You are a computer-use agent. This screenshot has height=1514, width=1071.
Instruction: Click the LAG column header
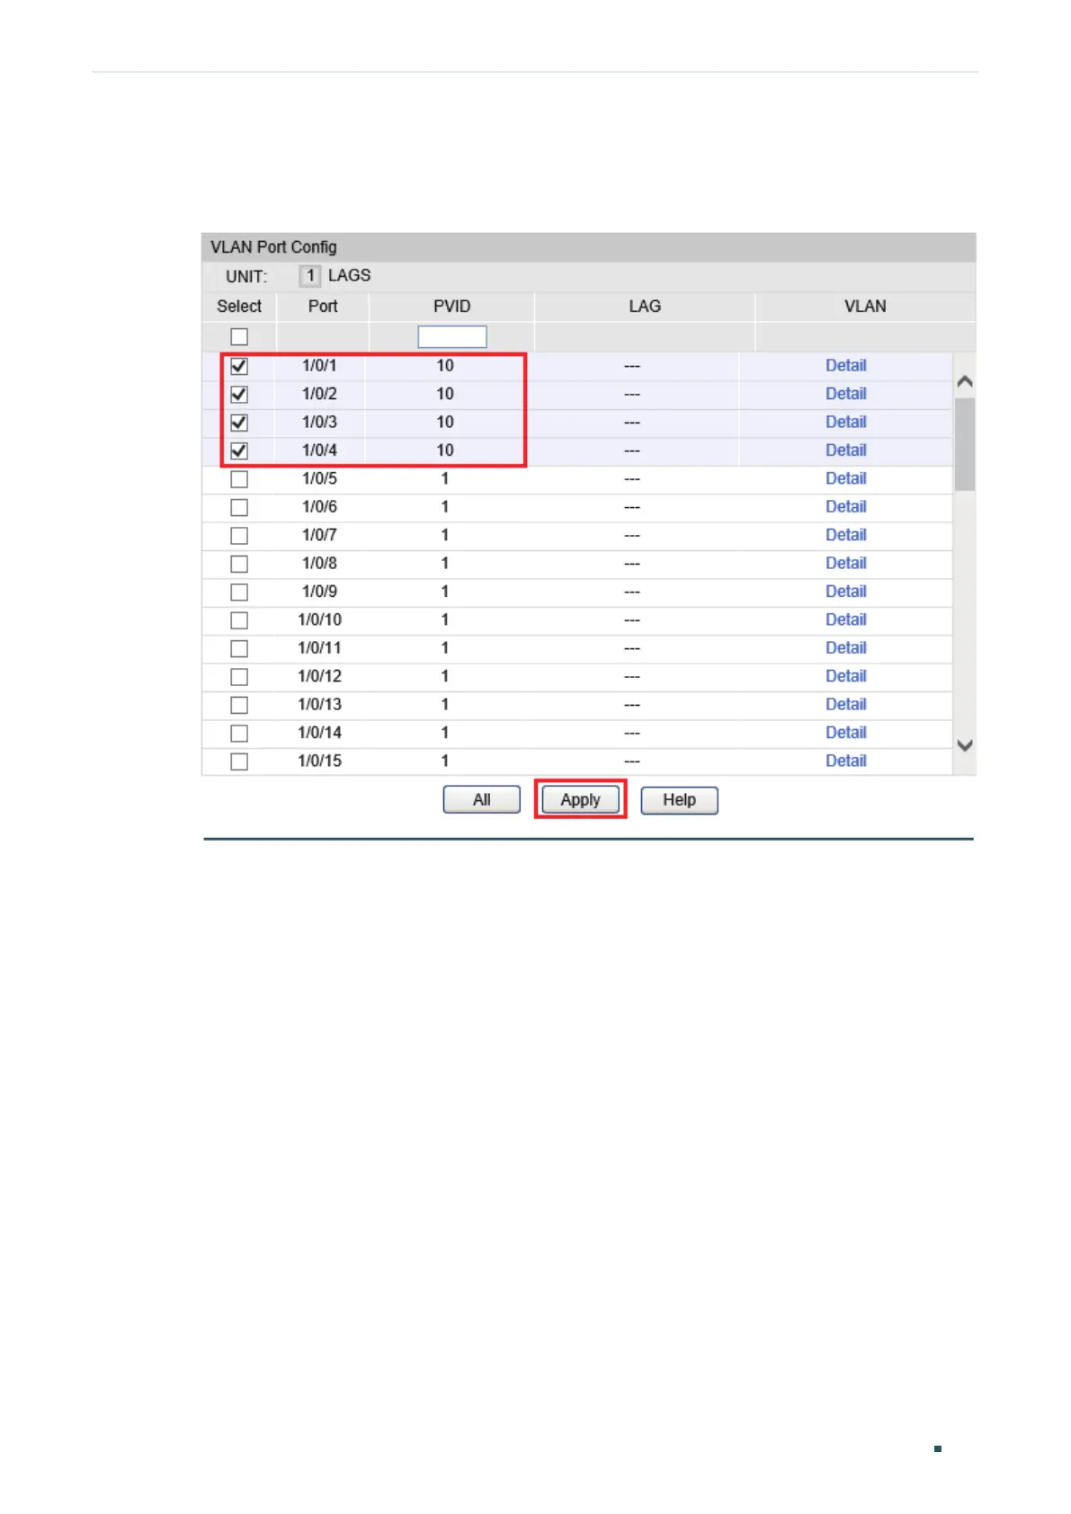click(645, 307)
